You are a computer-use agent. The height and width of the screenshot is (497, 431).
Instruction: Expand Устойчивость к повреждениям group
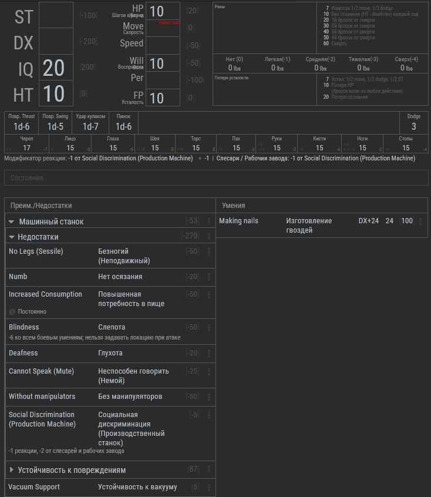(x=12, y=470)
